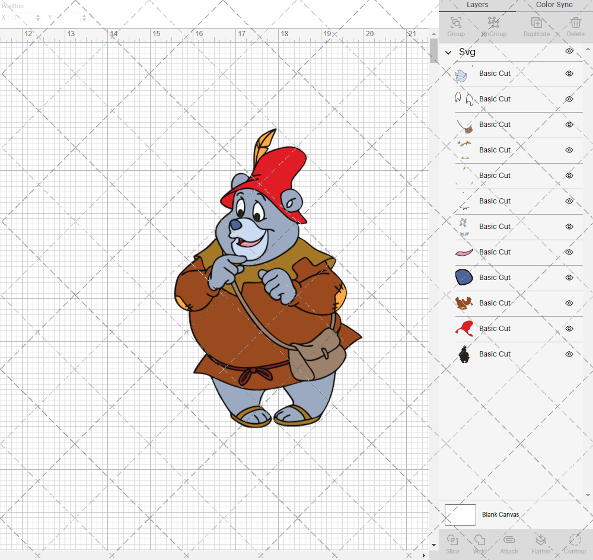Click the Svg group name text
The image size is (593, 560).
467,52
